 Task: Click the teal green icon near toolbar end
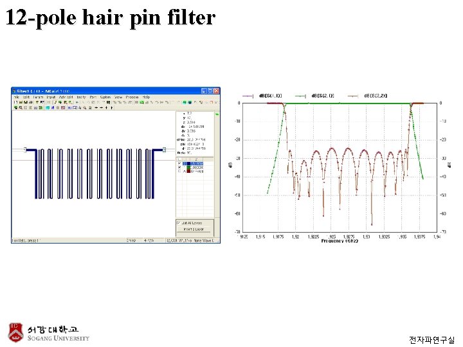point(184,102)
